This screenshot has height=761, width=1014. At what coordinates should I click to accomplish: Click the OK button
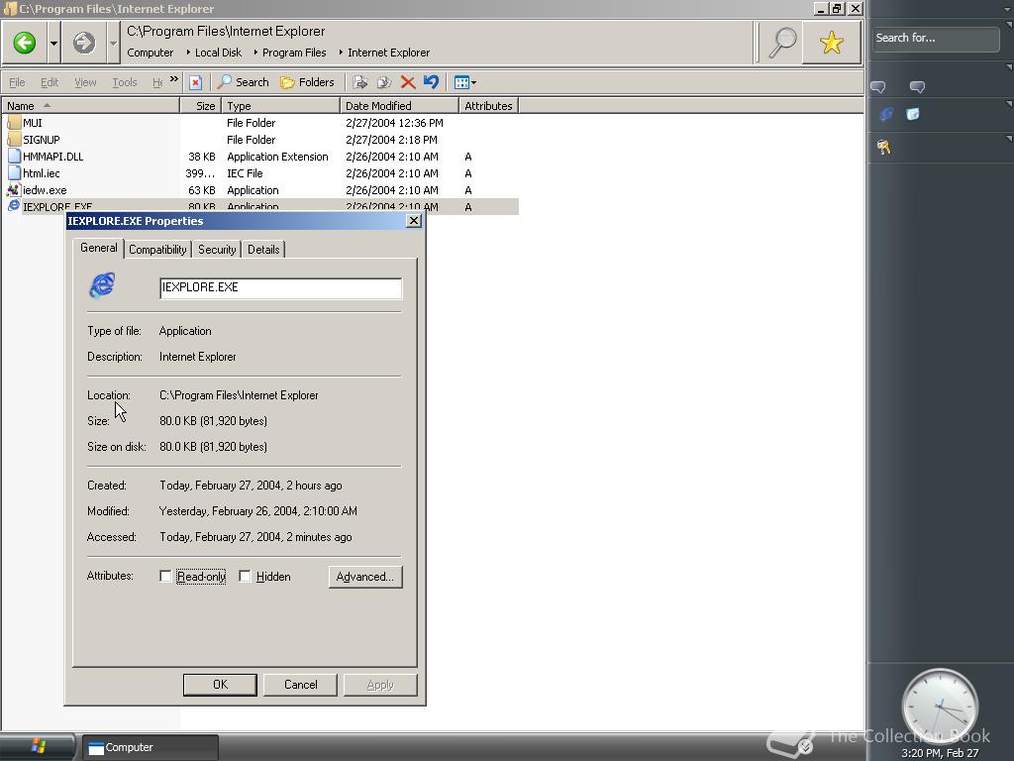point(220,685)
